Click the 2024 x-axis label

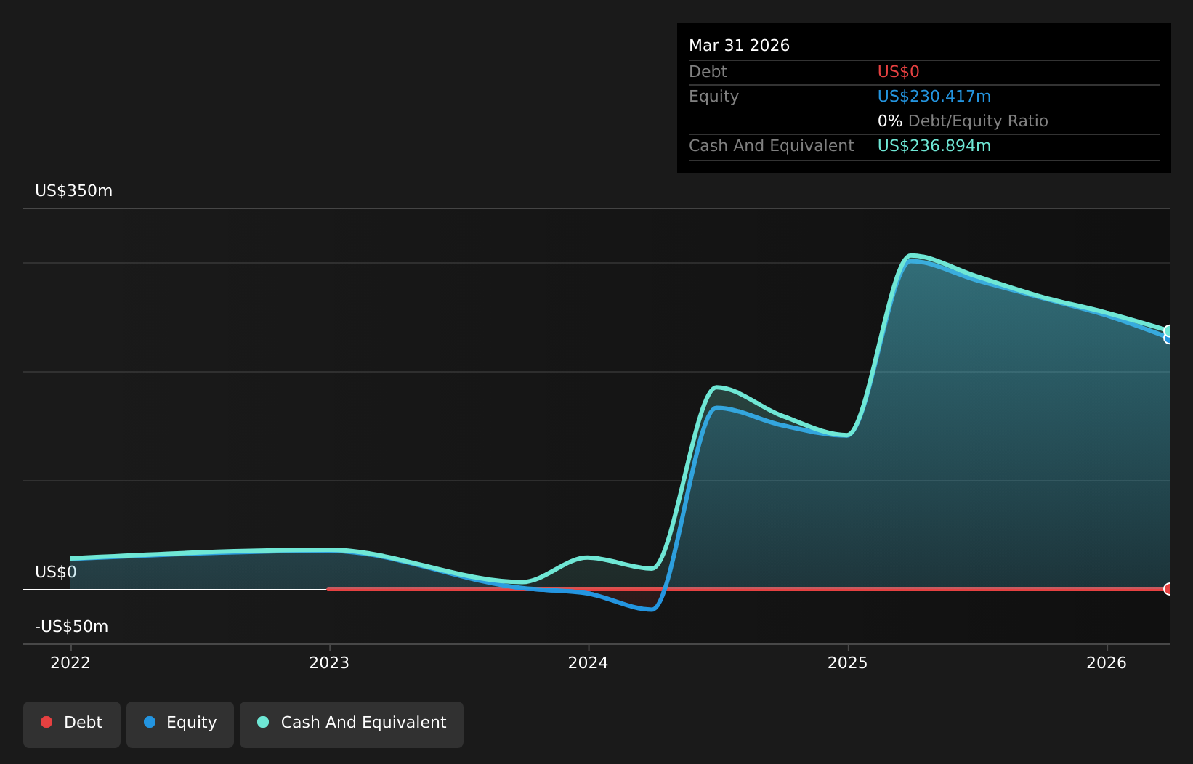pyautogui.click(x=588, y=663)
